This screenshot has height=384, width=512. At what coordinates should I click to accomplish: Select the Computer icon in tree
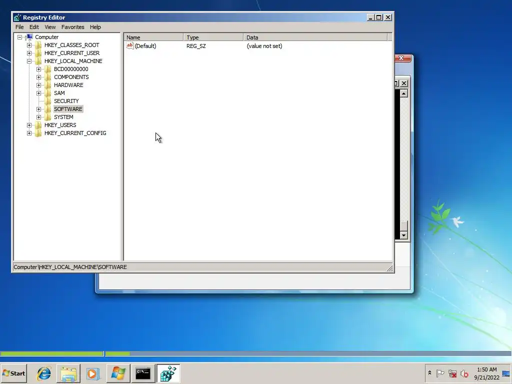coord(29,37)
